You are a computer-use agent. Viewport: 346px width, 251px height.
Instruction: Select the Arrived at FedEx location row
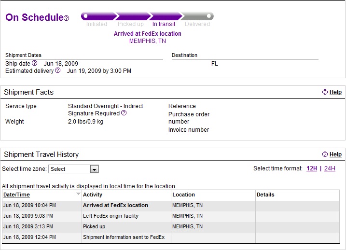pos(115,205)
